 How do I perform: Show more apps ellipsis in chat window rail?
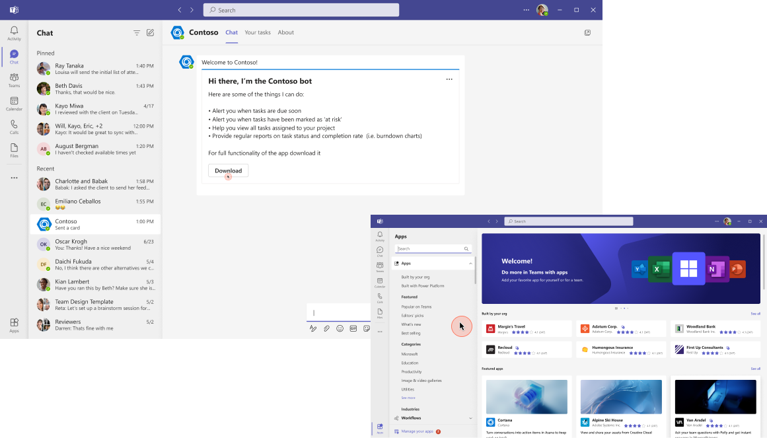(14, 178)
